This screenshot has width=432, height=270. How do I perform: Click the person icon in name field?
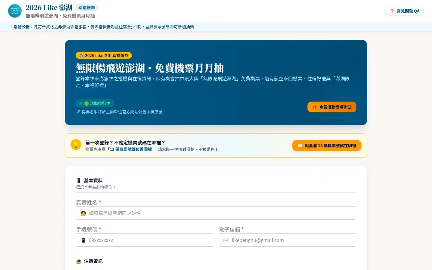pos(83,213)
